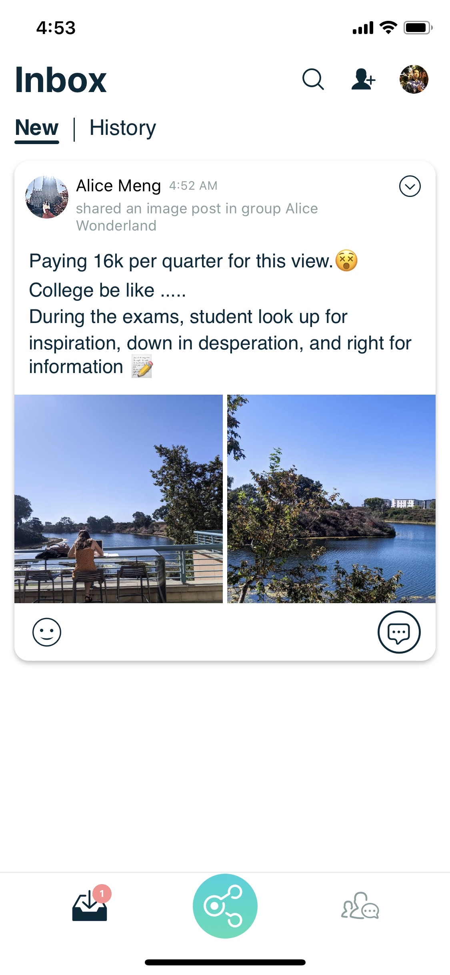
Task: Tap the 4:52 AM post timestamp
Action: pyautogui.click(x=193, y=186)
